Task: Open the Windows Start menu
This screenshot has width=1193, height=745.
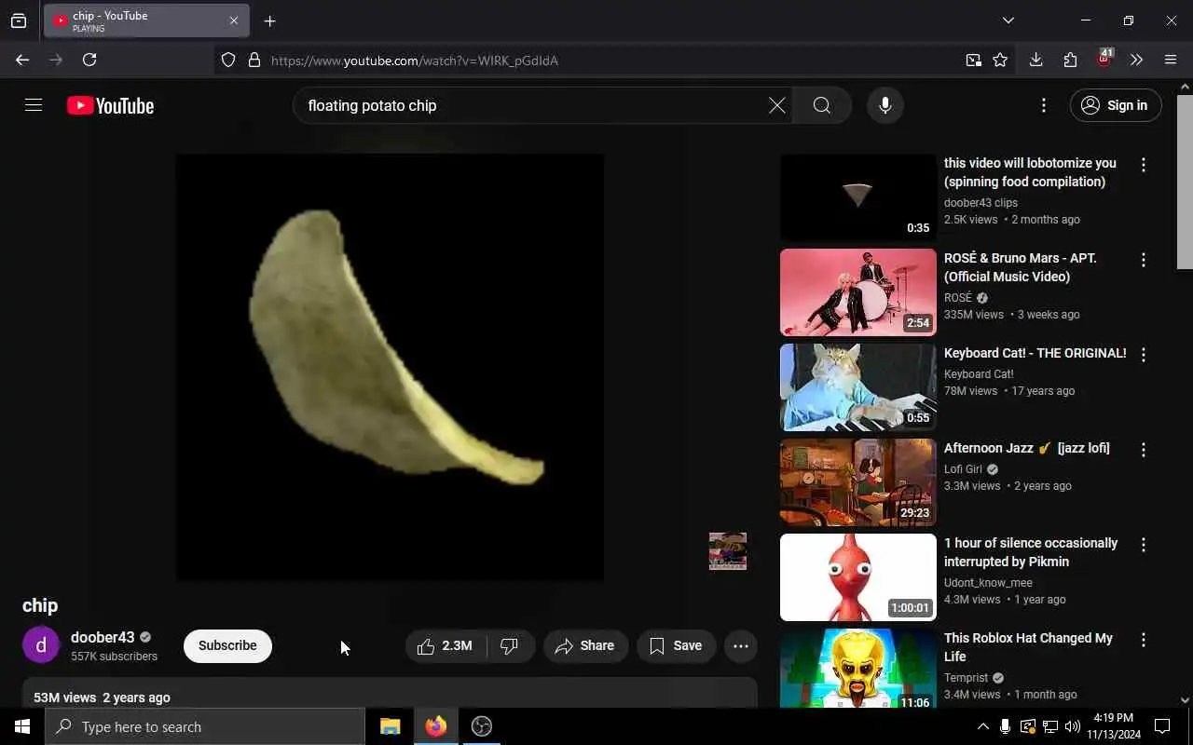Action: (22, 726)
